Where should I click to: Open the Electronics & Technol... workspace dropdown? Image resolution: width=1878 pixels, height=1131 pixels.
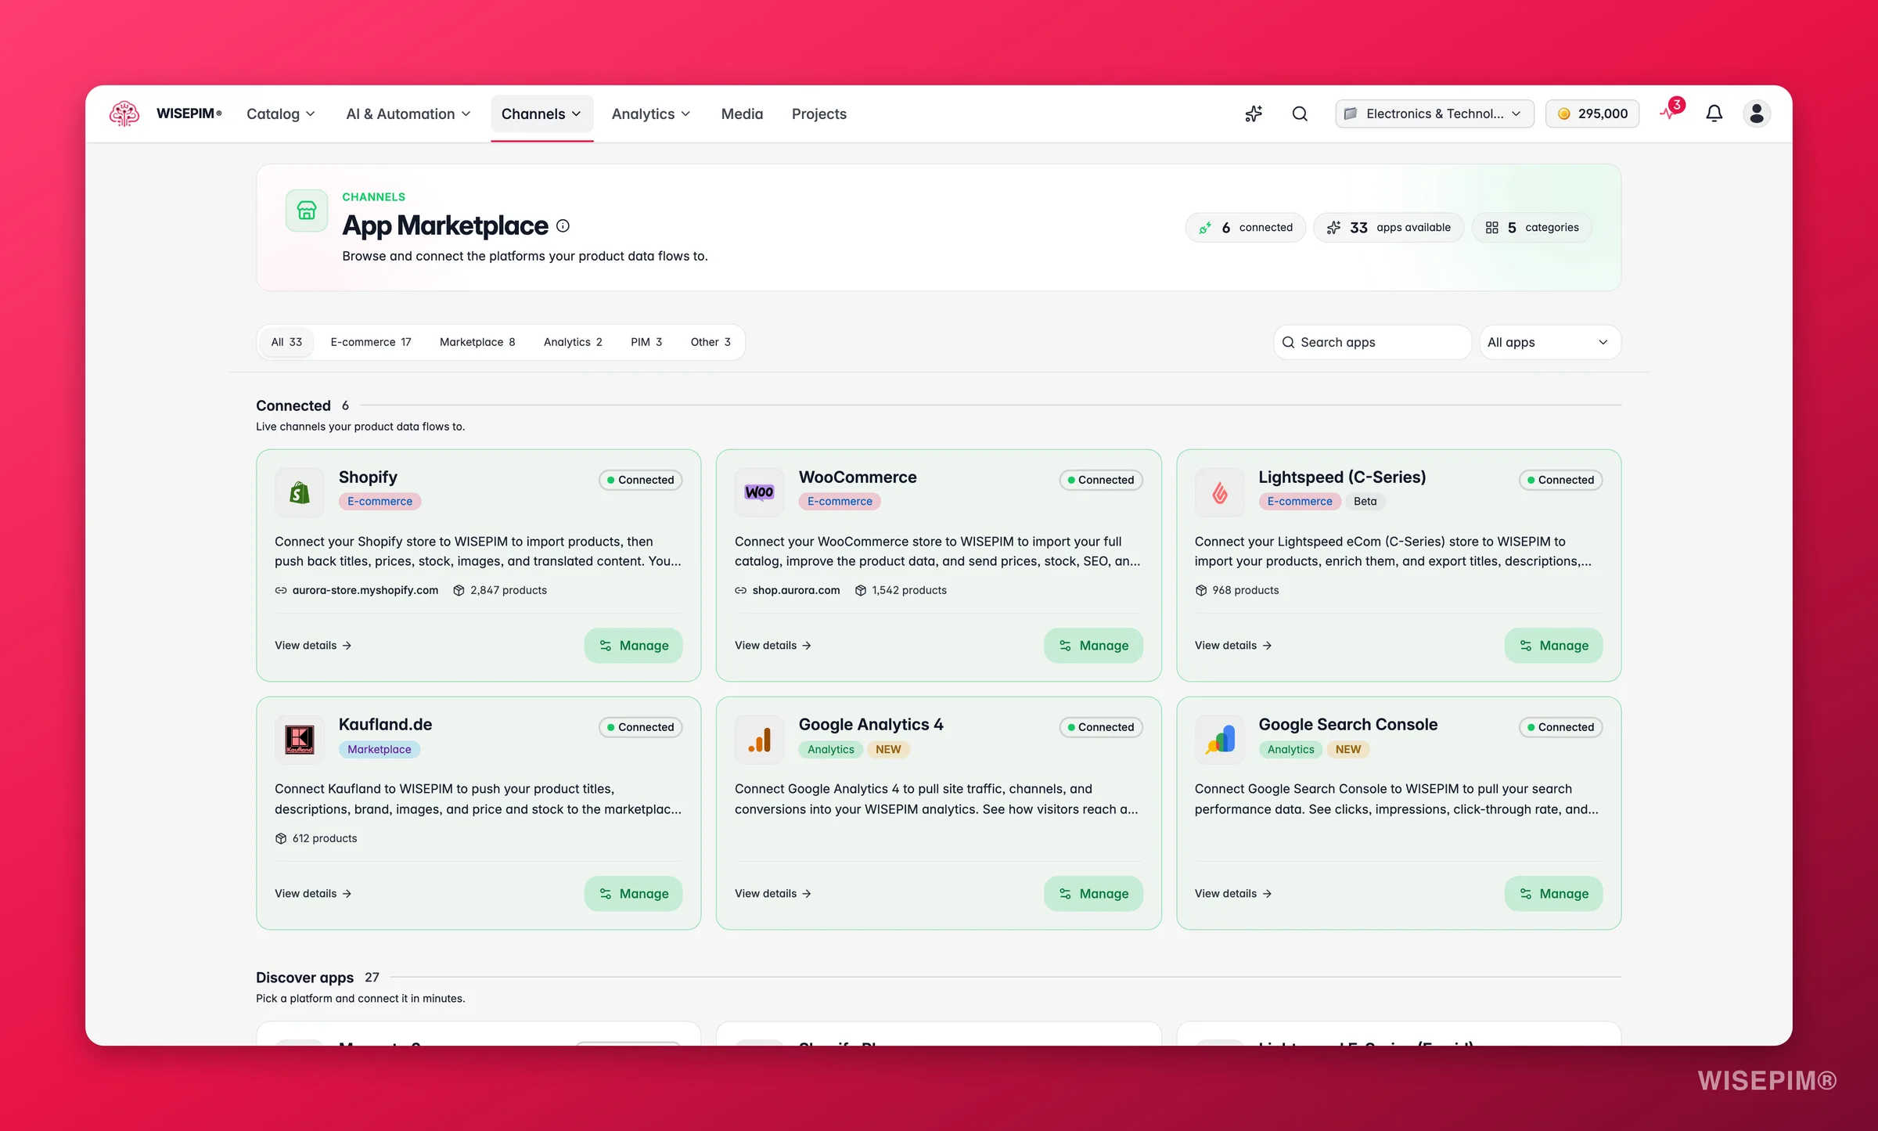(x=1434, y=113)
